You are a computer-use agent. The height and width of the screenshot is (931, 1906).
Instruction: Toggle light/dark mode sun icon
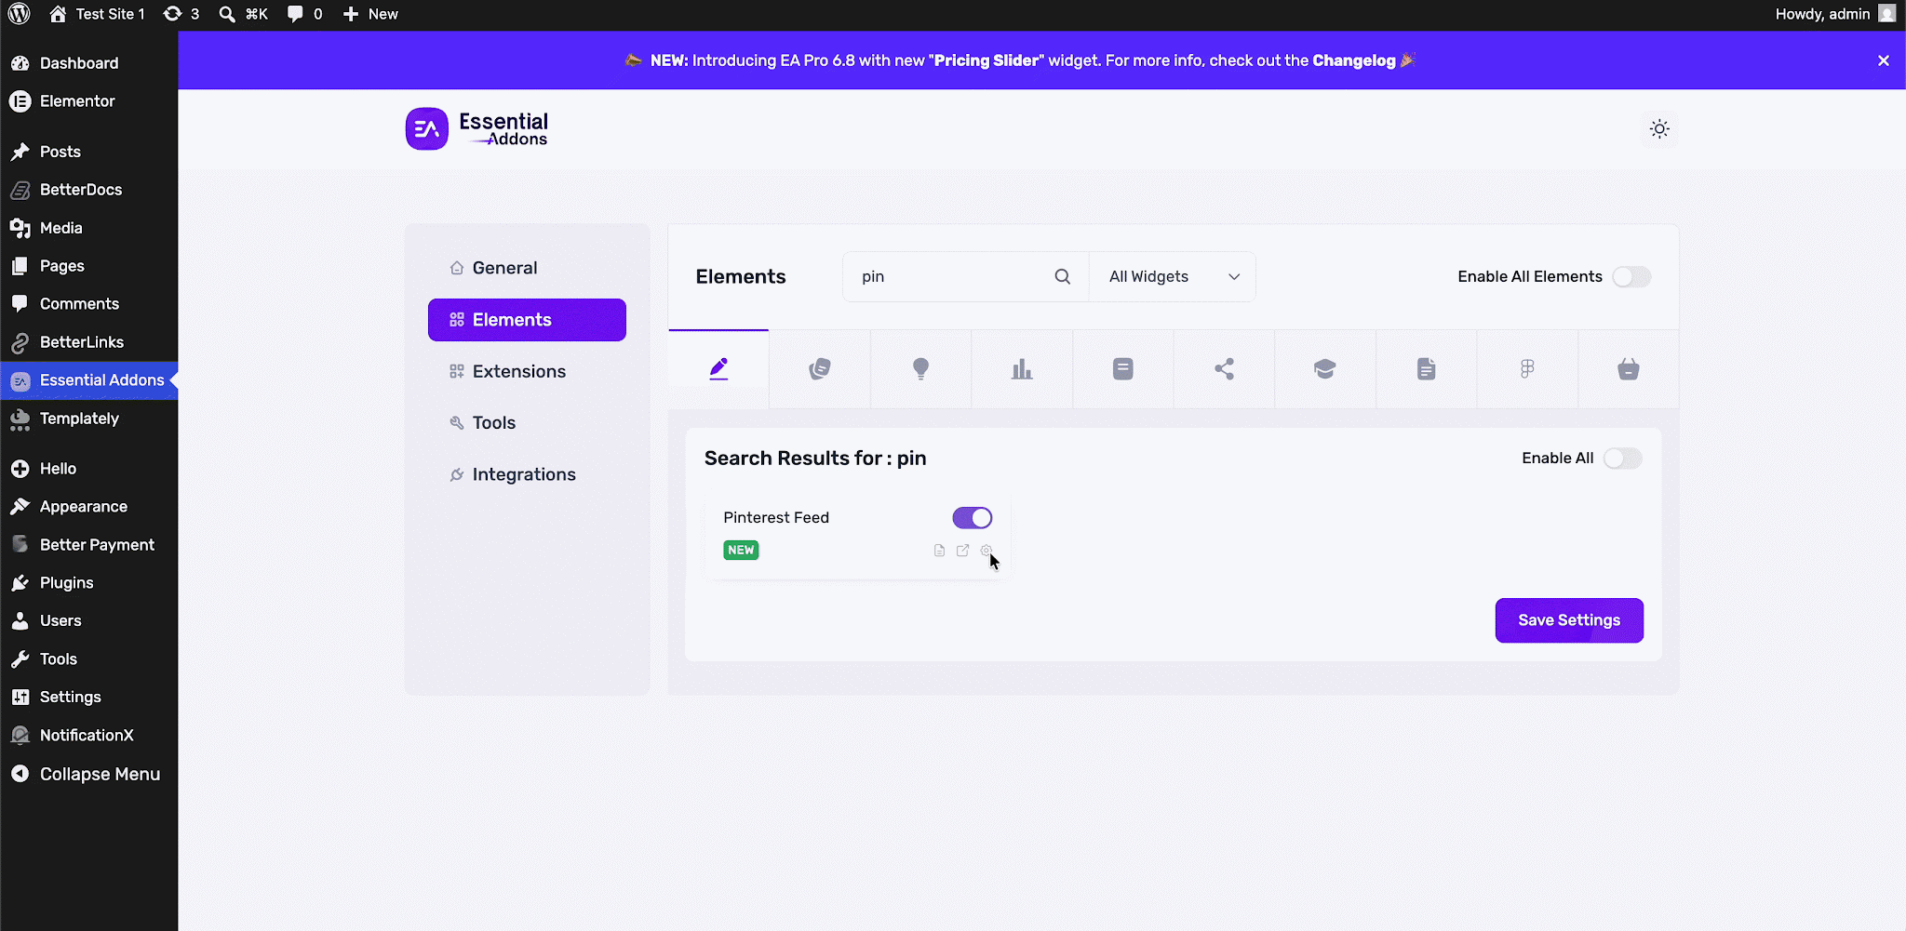coord(1659,128)
